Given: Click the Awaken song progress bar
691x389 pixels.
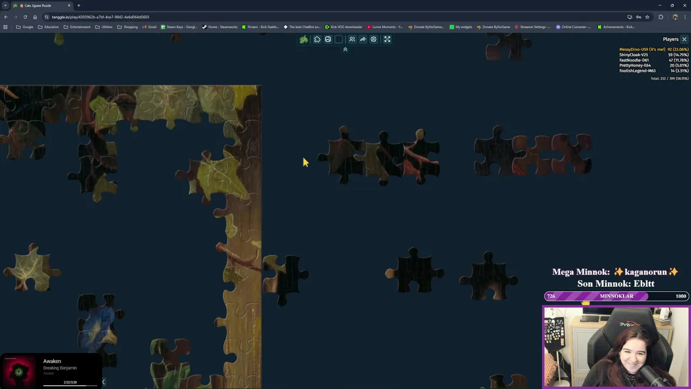Looking at the screenshot, I should pos(70,385).
